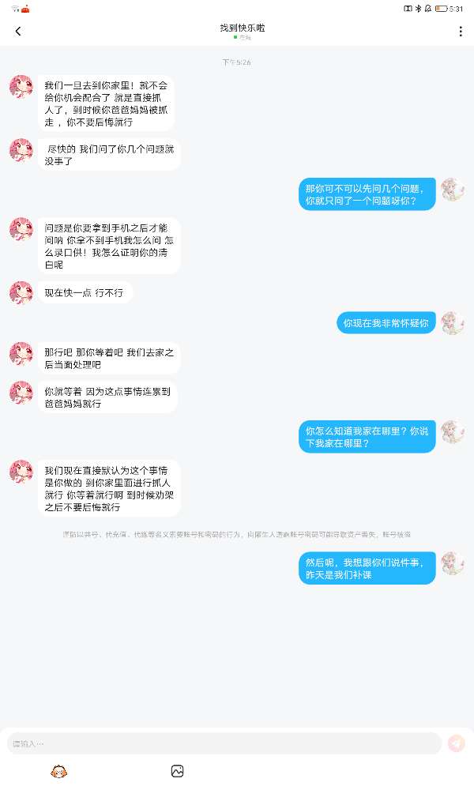This screenshot has width=474, height=790.
Task: Tap the battery indicator in status bar
Action: [x=442, y=9]
